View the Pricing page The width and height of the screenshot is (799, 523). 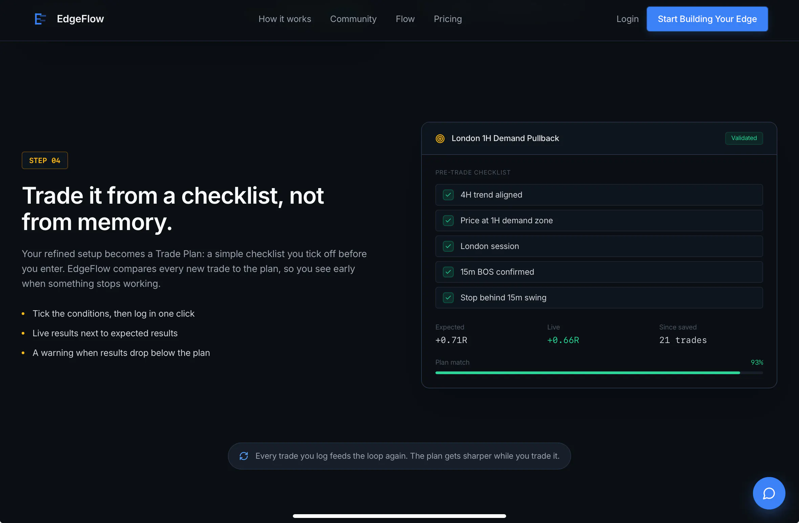tap(448, 19)
